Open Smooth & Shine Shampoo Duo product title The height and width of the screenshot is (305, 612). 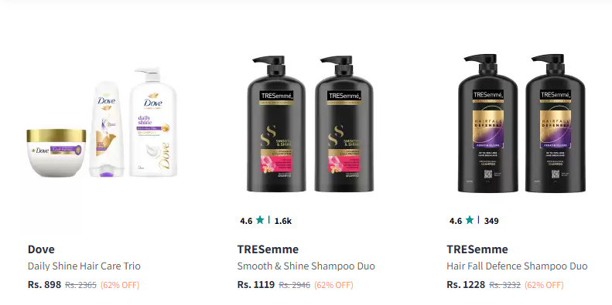[x=306, y=266]
